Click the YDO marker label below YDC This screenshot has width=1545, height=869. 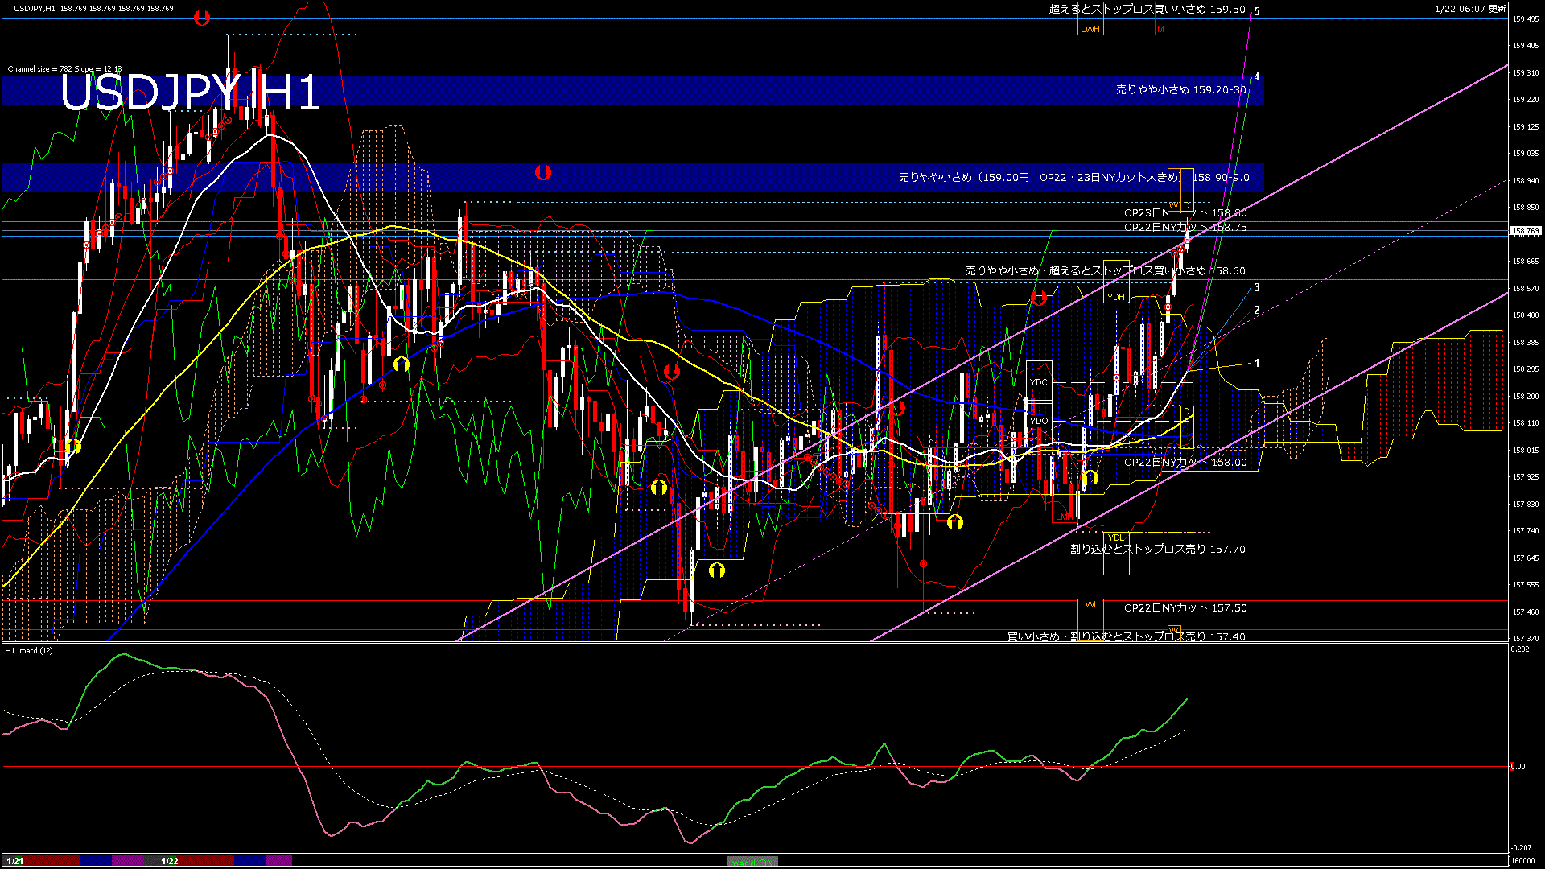1040,420
